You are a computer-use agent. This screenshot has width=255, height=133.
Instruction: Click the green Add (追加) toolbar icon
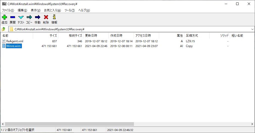[4, 17]
